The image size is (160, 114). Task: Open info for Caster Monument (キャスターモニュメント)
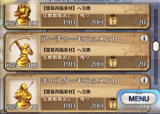144,80
